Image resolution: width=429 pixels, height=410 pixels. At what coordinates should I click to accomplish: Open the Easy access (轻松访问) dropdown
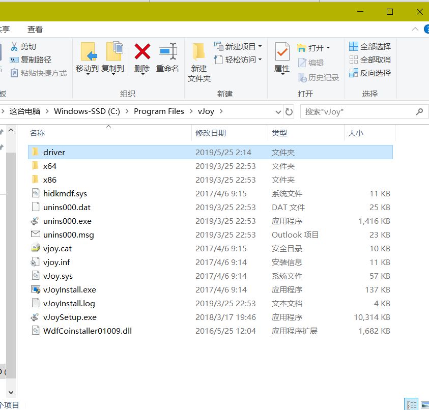coord(238,60)
